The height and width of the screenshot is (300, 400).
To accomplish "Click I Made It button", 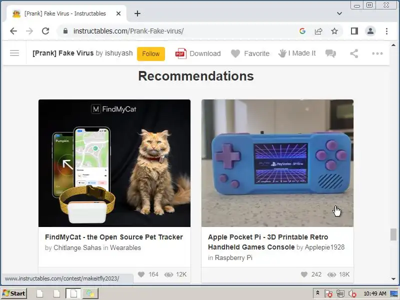I will point(297,53).
